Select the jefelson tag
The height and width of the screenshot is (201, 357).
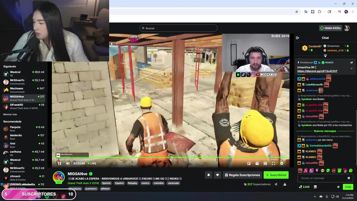point(105,189)
